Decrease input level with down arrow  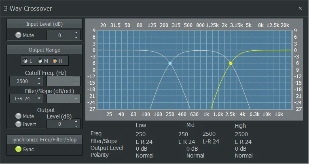(x=76, y=38)
